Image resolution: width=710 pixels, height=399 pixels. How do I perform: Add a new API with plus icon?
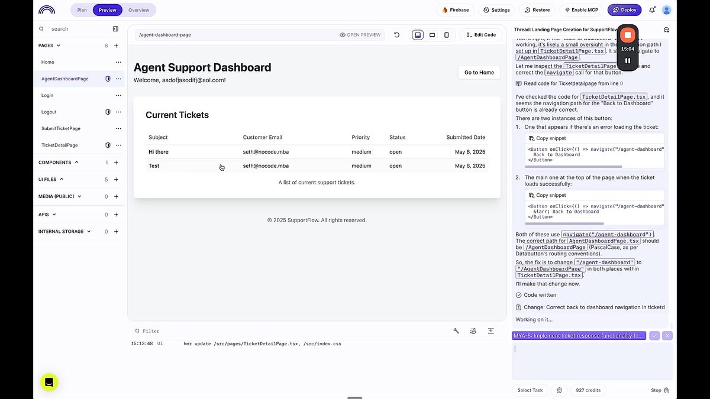[116, 215]
